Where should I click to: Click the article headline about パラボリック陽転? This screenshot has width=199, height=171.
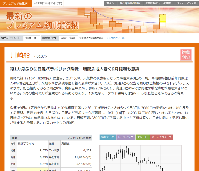point(75,69)
